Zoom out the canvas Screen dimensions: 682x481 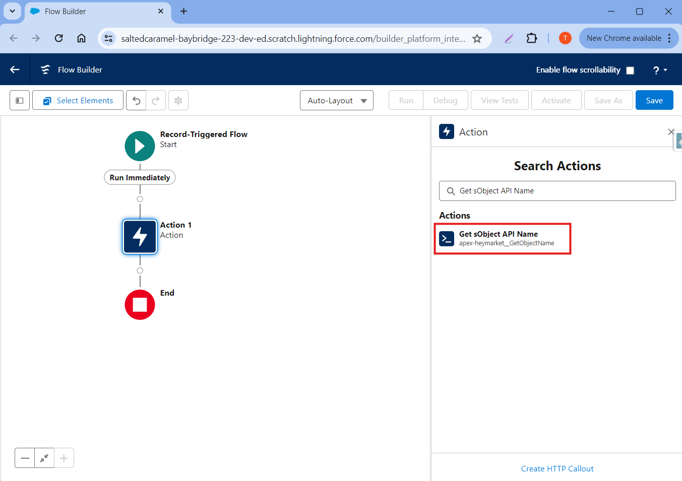(25, 458)
